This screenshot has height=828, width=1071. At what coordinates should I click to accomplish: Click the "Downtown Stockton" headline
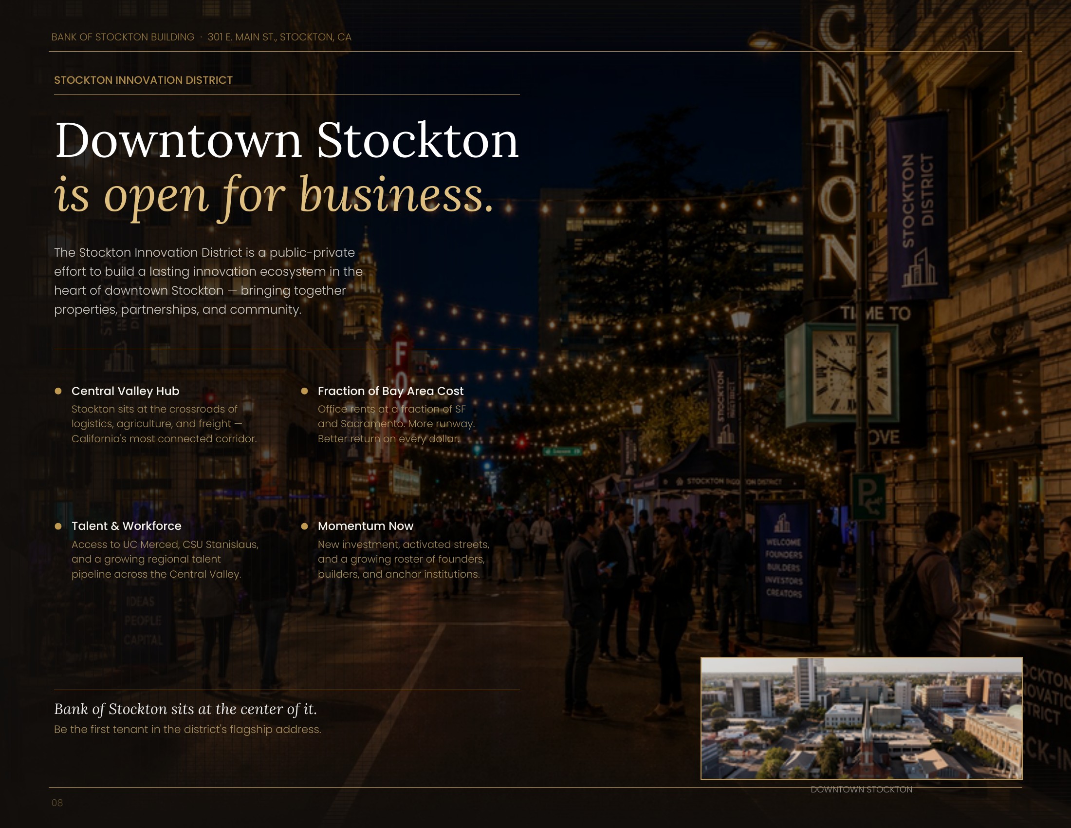click(x=287, y=141)
